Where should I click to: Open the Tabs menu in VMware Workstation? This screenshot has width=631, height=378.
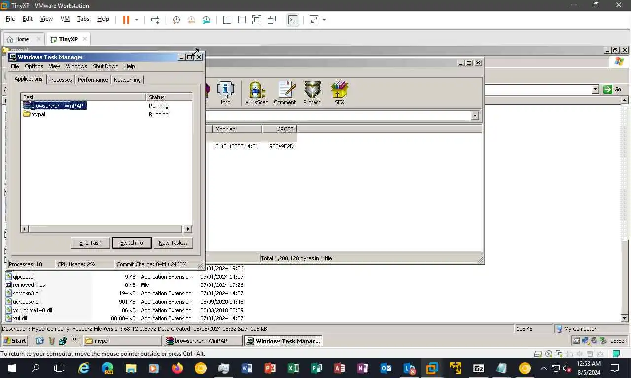tap(83, 19)
